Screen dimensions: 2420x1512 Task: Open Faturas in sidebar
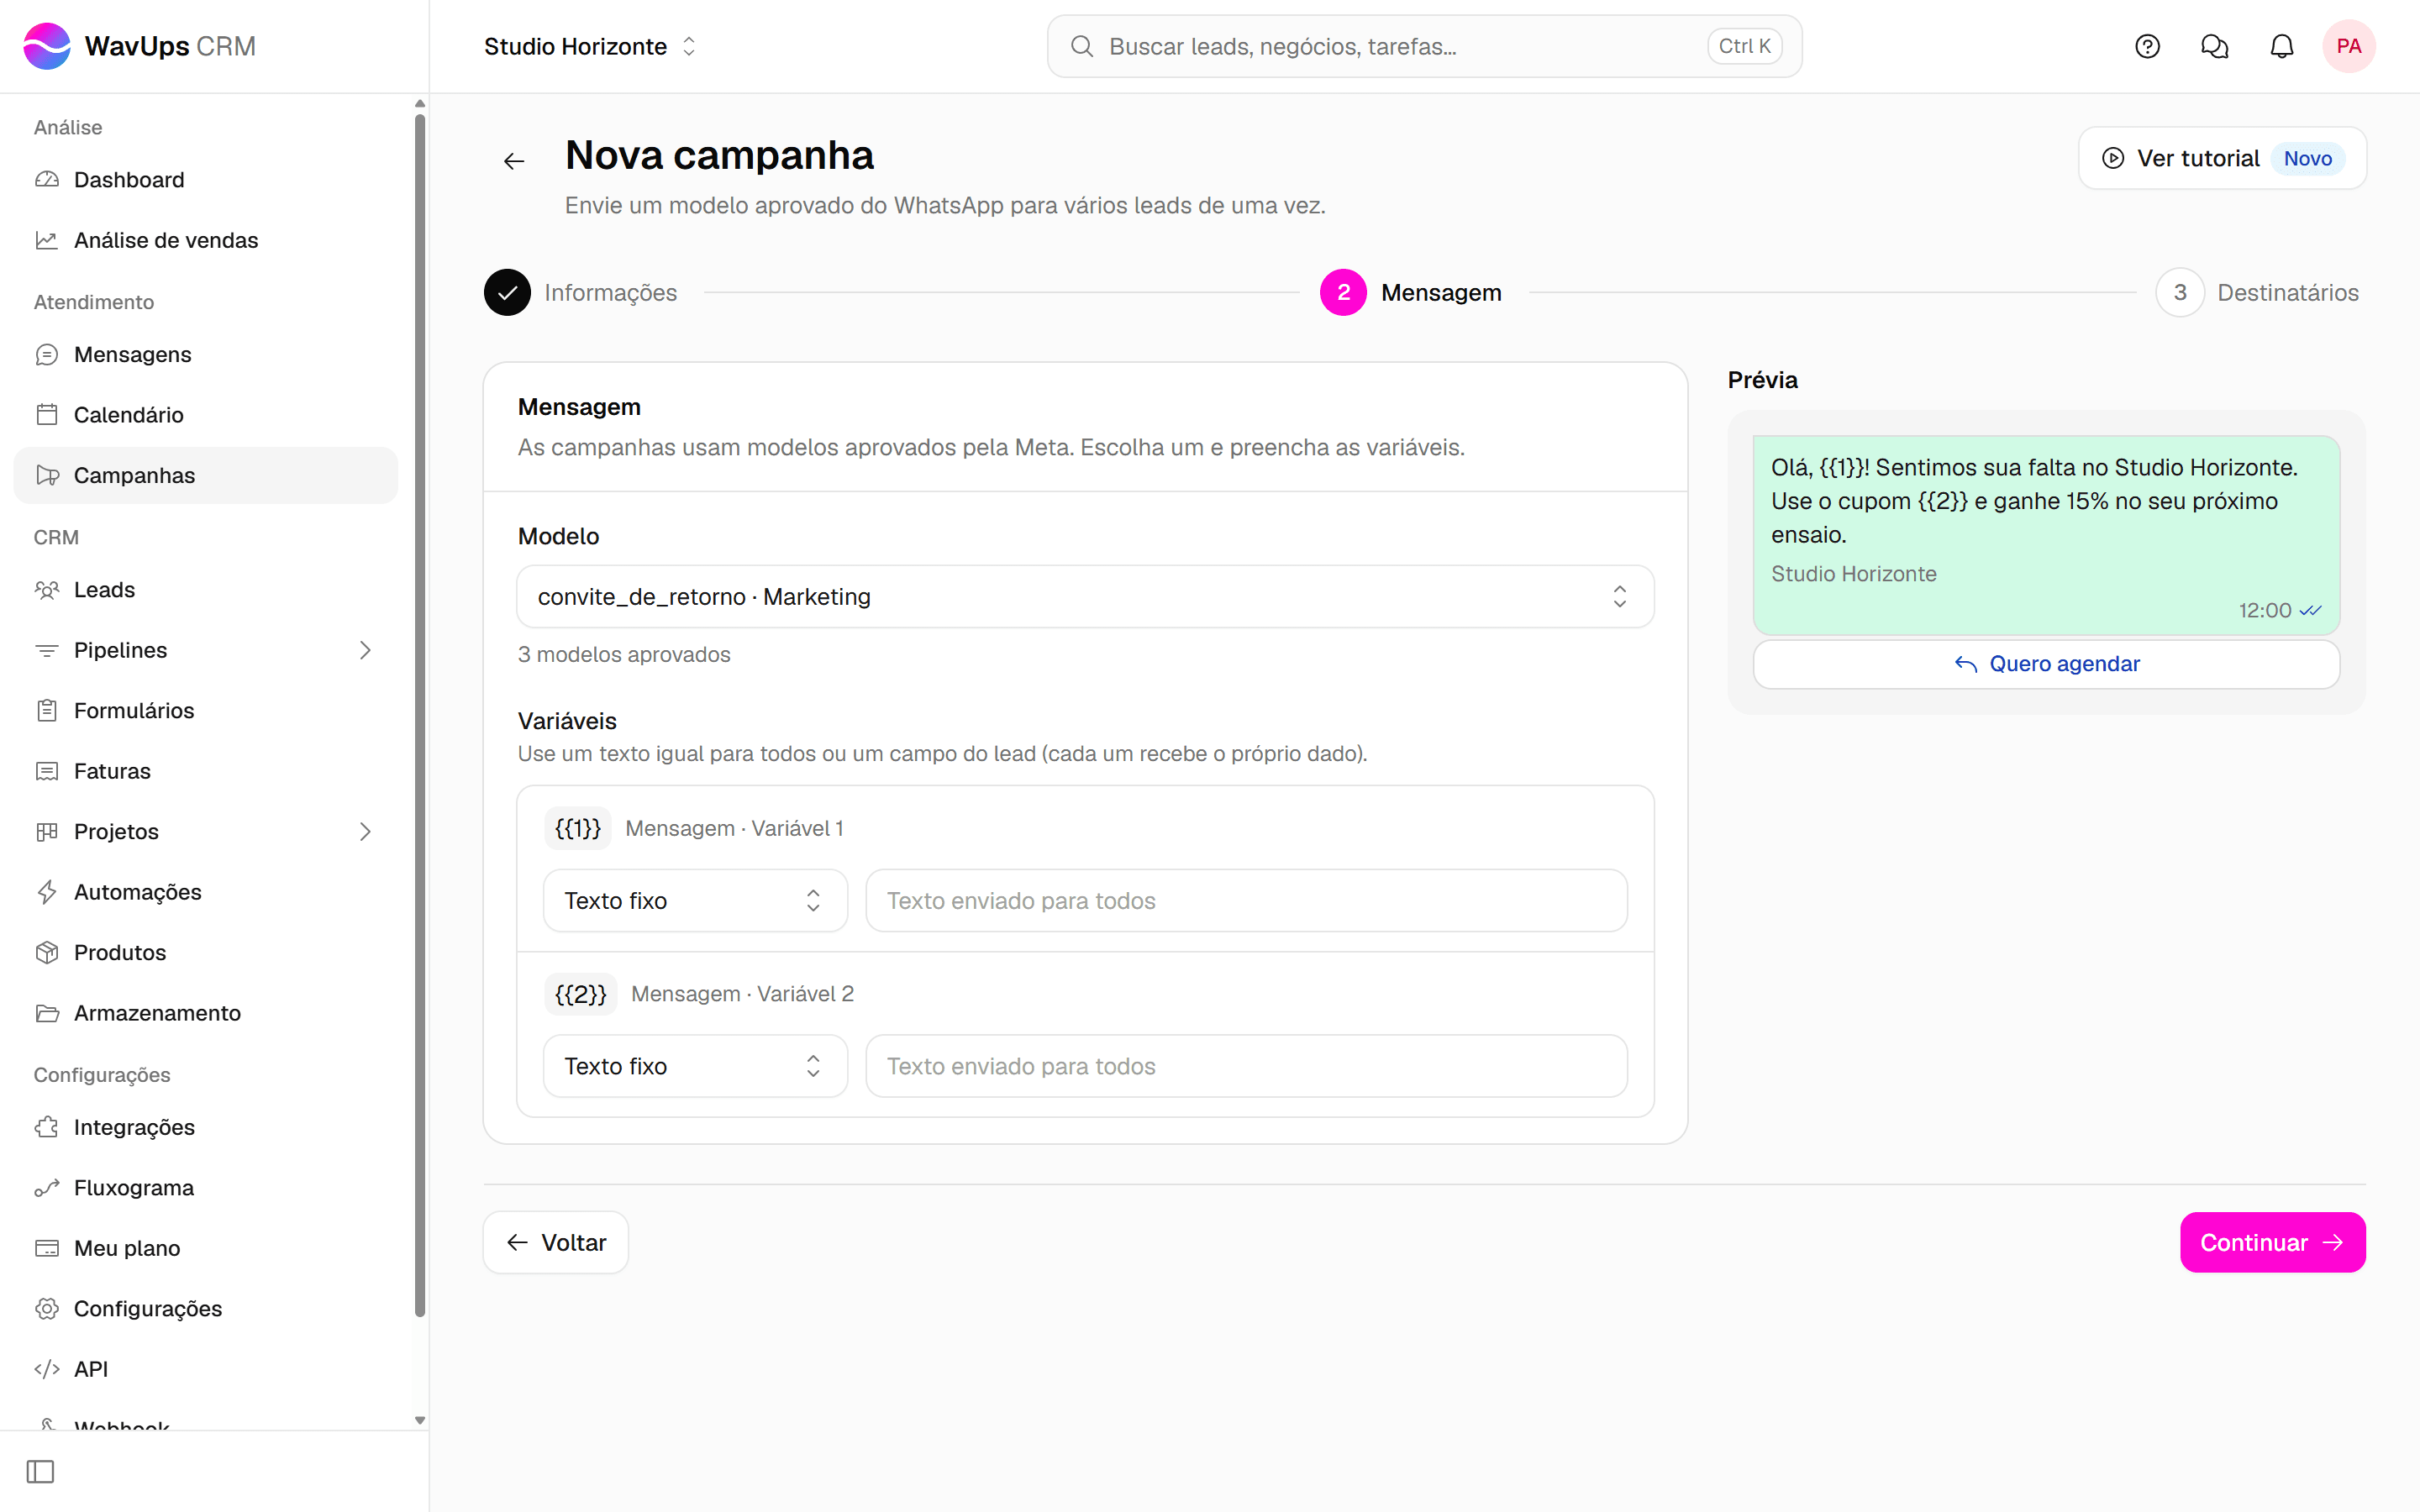pos(206,771)
